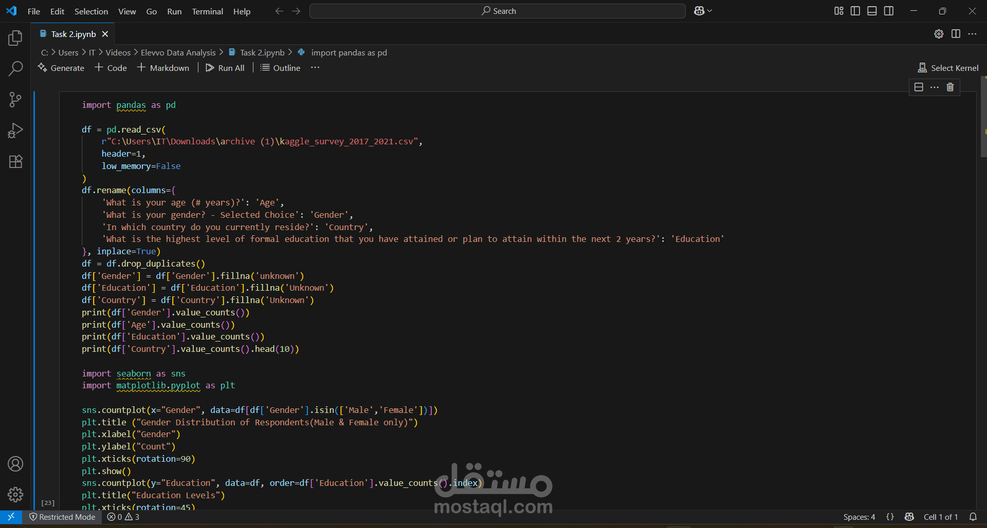
Task: Toggle the secondary side bar
Action: (x=889, y=11)
